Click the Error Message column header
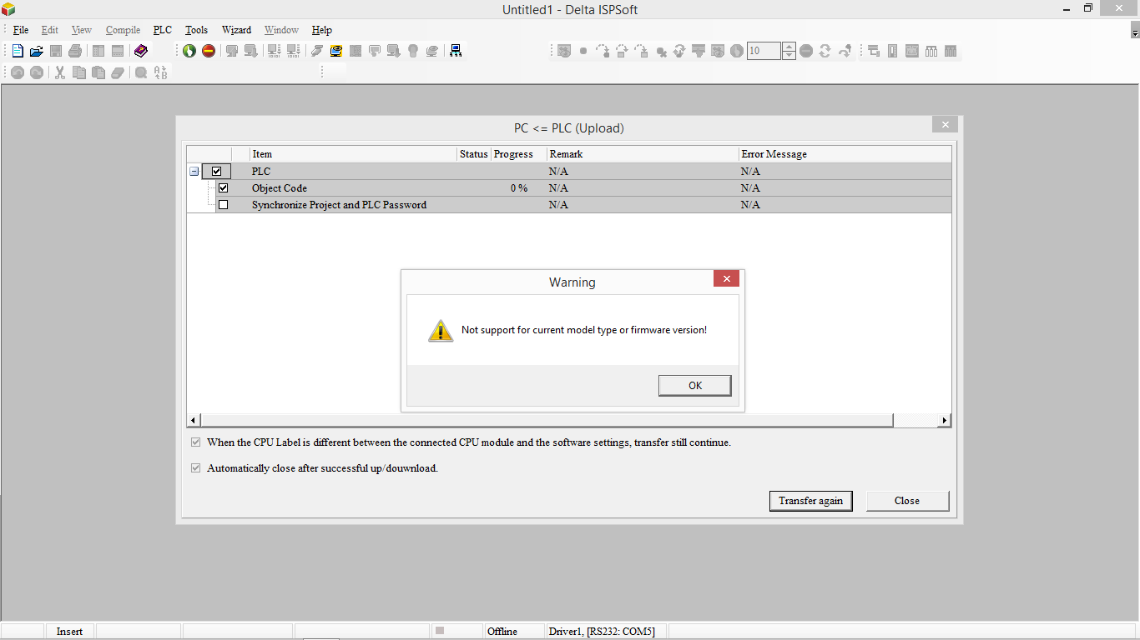Image resolution: width=1140 pixels, height=640 pixels. 845,154
